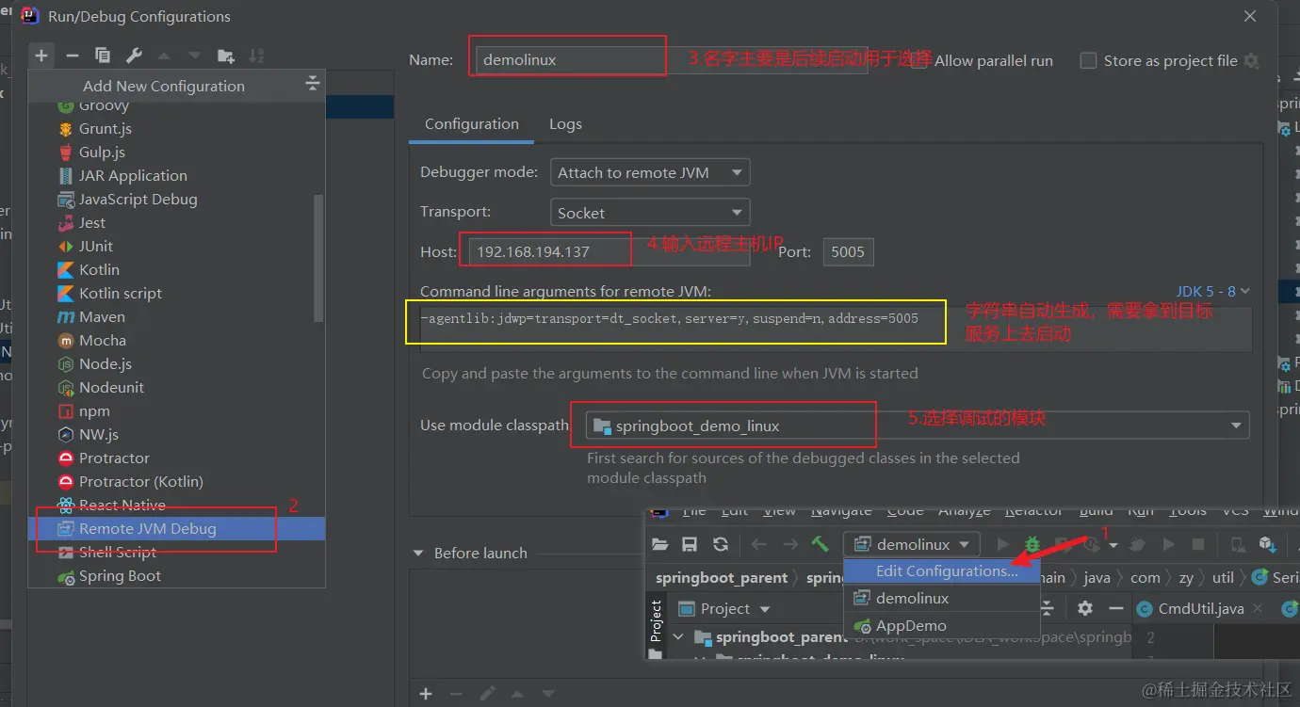Click the Port field showing 5005
Screen dimensions: 1300x707
click(848, 251)
